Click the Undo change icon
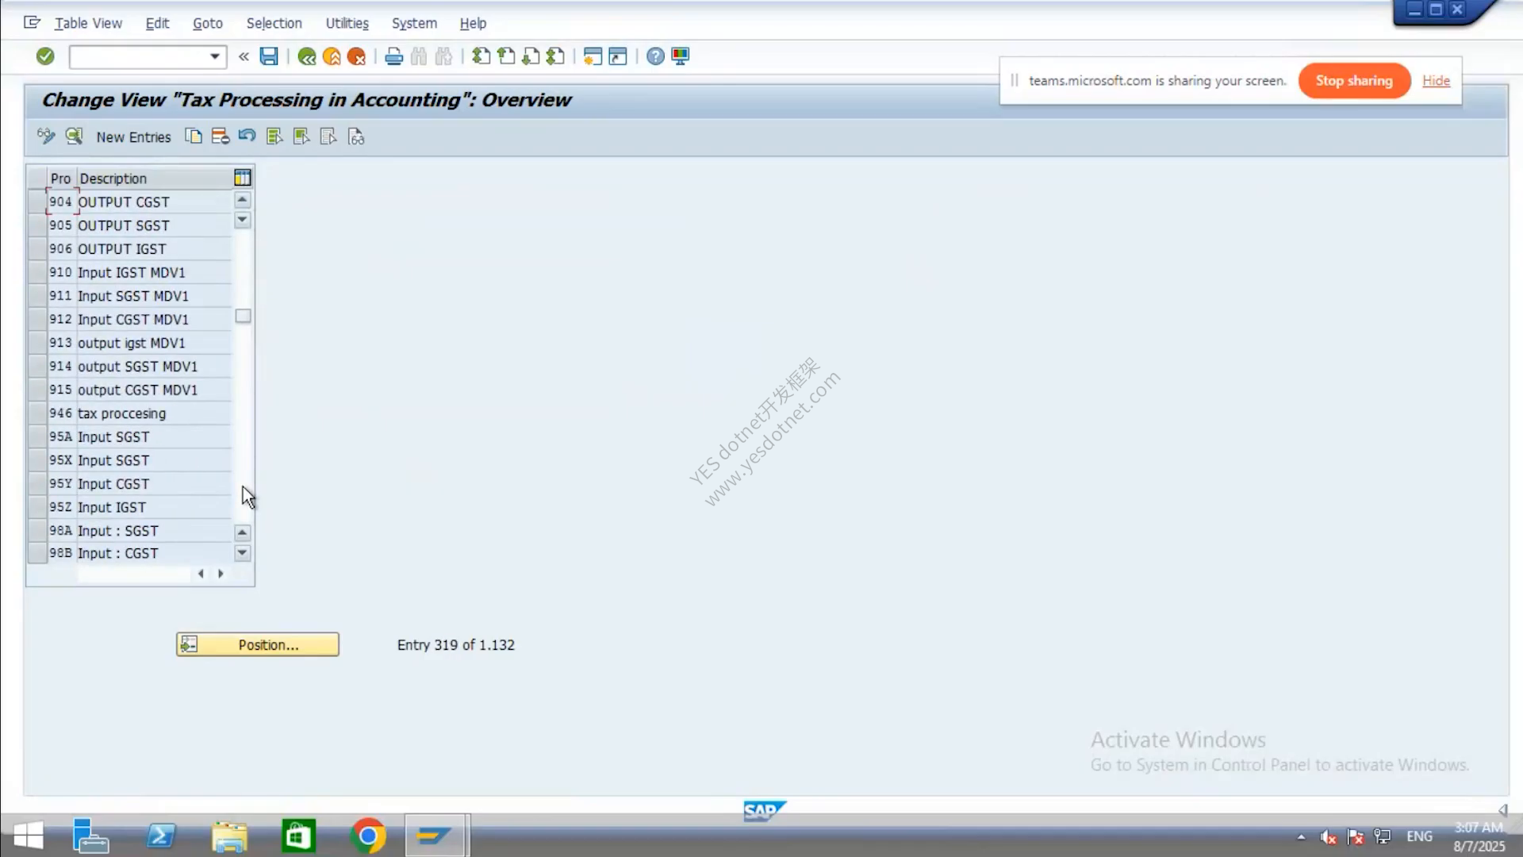This screenshot has width=1523, height=857. pyautogui.click(x=247, y=136)
